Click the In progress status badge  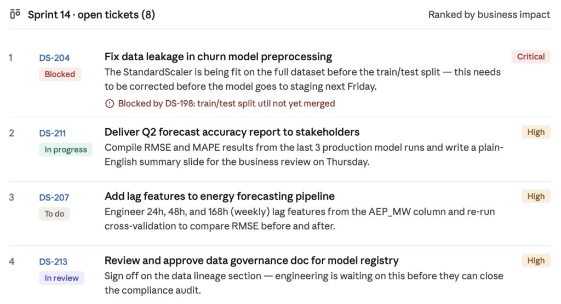tap(66, 150)
